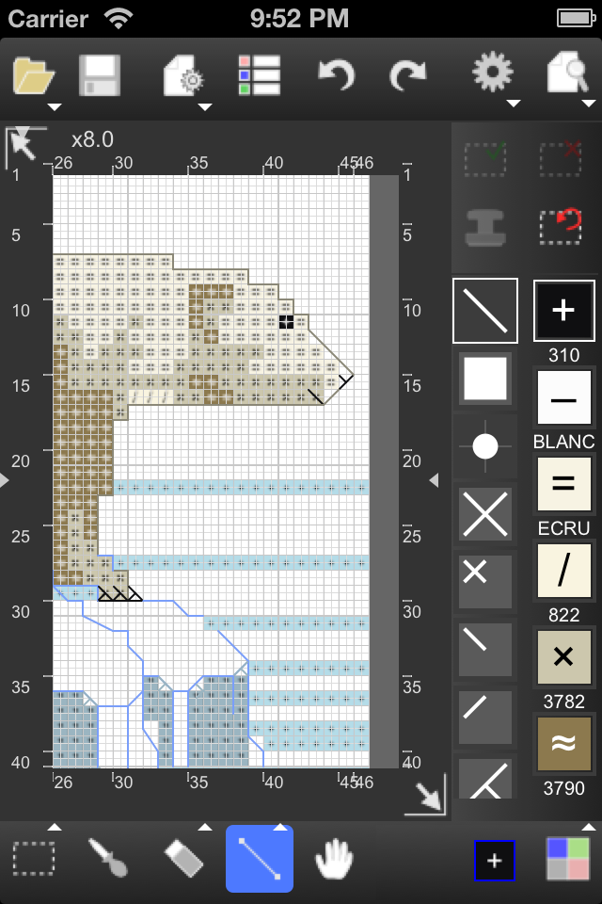Expand the document properties dropdown arrow
The width and height of the screenshot is (602, 904).
(x=205, y=106)
